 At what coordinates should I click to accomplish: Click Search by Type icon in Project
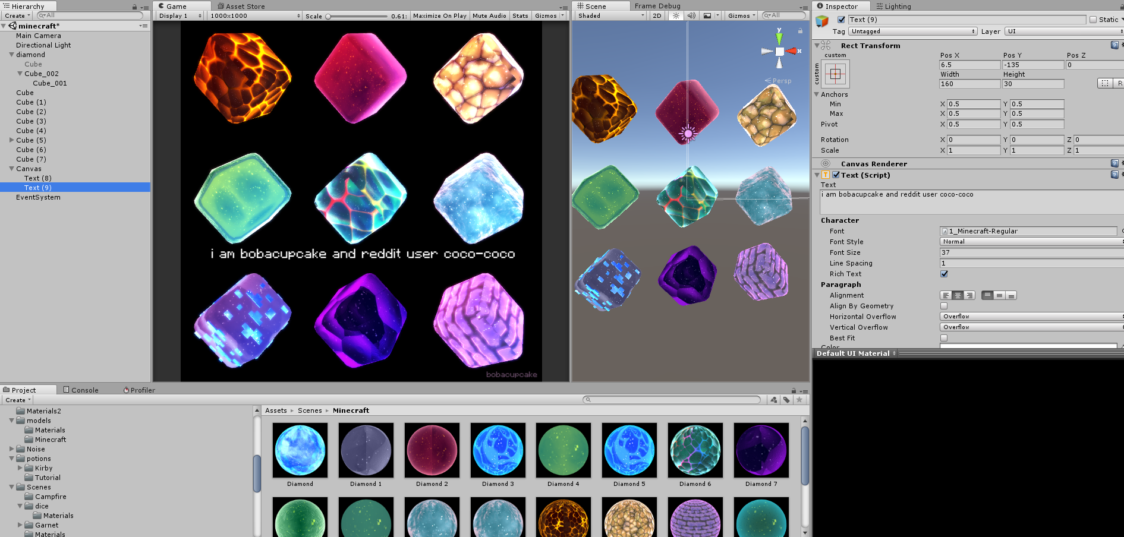pos(773,400)
